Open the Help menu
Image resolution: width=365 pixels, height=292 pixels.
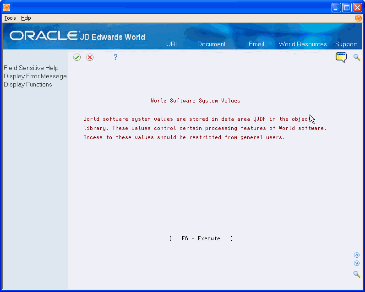tap(26, 18)
